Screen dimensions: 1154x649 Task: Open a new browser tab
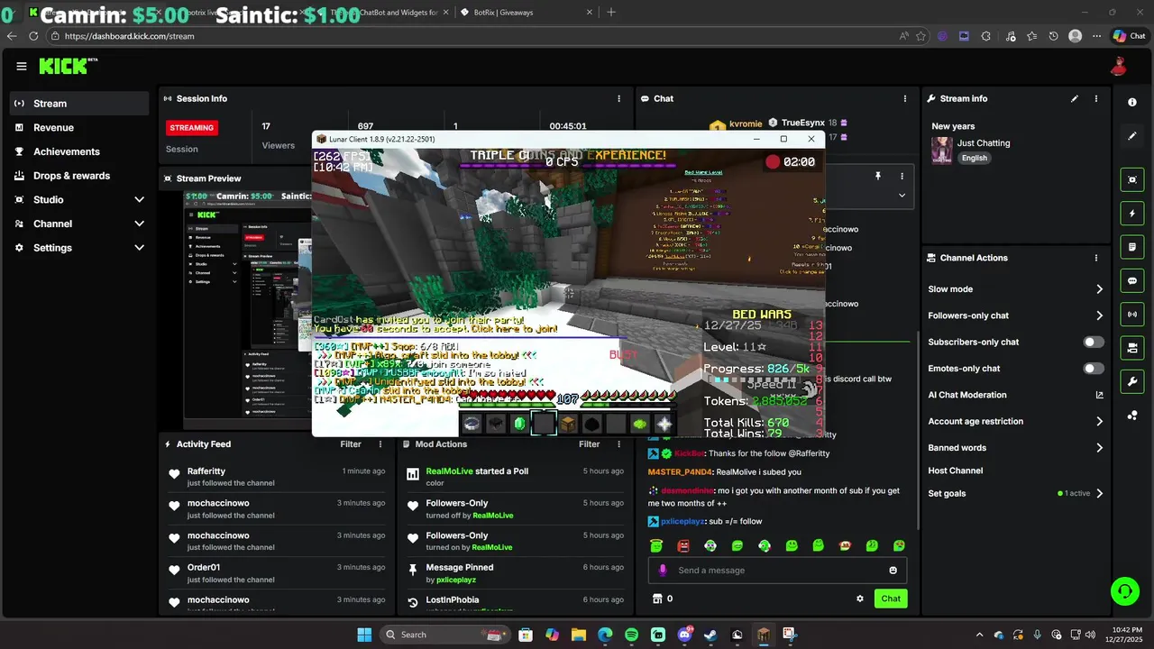[x=611, y=13]
